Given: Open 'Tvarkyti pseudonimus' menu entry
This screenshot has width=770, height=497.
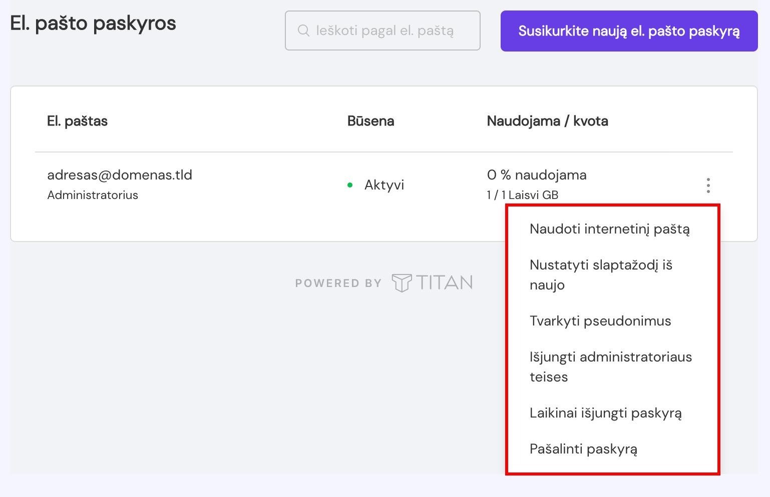Looking at the screenshot, I should pyautogui.click(x=600, y=321).
